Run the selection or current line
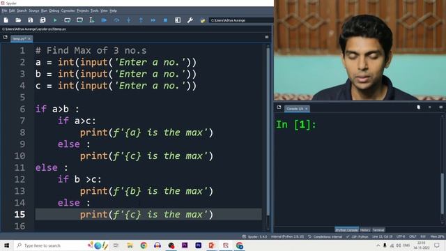 coord(92,20)
